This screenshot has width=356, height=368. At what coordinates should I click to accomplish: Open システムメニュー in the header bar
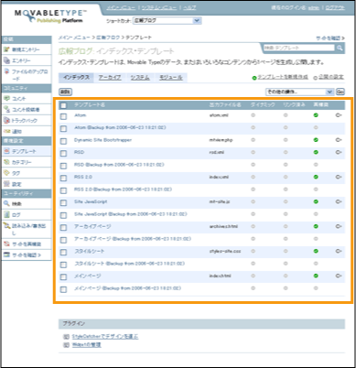point(159,8)
